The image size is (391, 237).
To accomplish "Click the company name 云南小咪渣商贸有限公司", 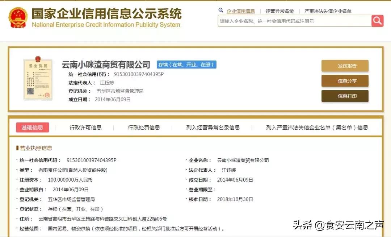I will 106,65.
